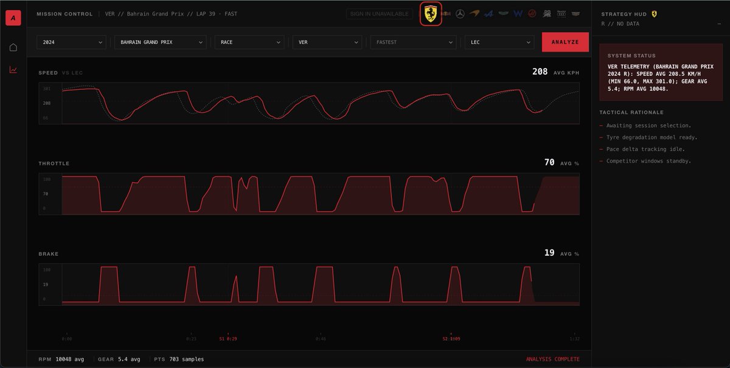The height and width of the screenshot is (368, 730).
Task: Click the 208 AVG KPH readout
Action: click(x=555, y=72)
